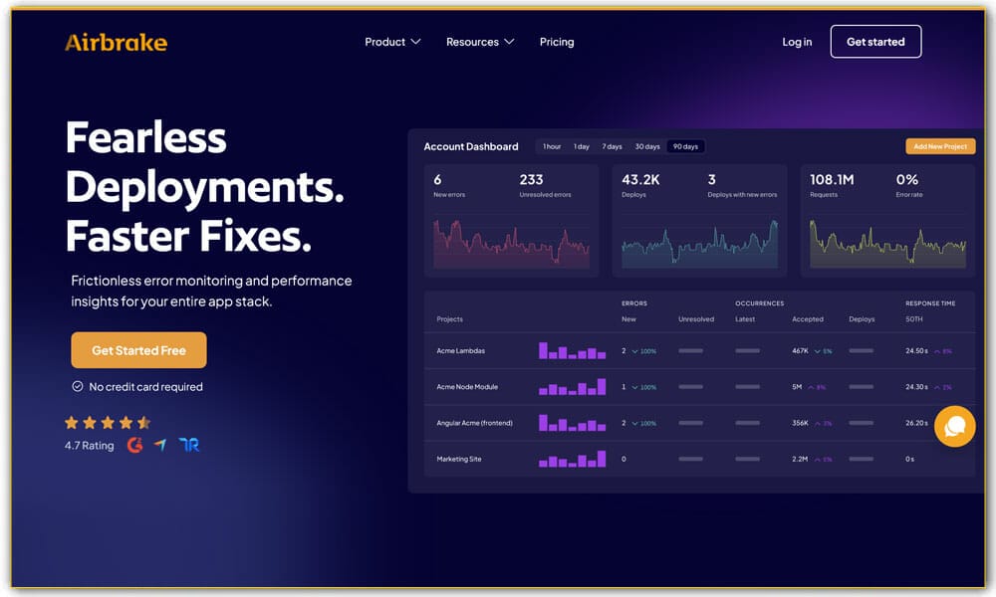Select the 30 days tab
This screenshot has width=996, height=597.
tap(647, 146)
